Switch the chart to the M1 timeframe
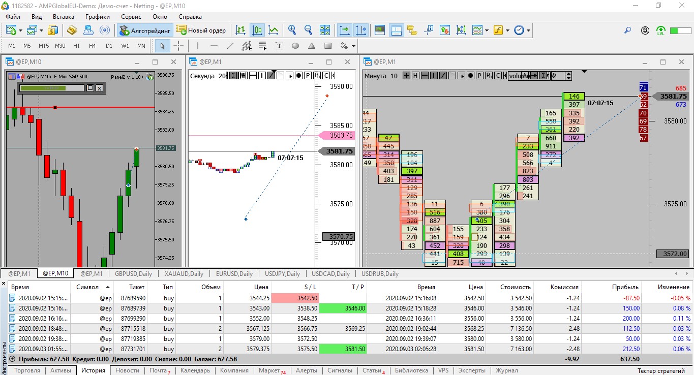Viewport: 694px width, 375px height. click(x=12, y=46)
